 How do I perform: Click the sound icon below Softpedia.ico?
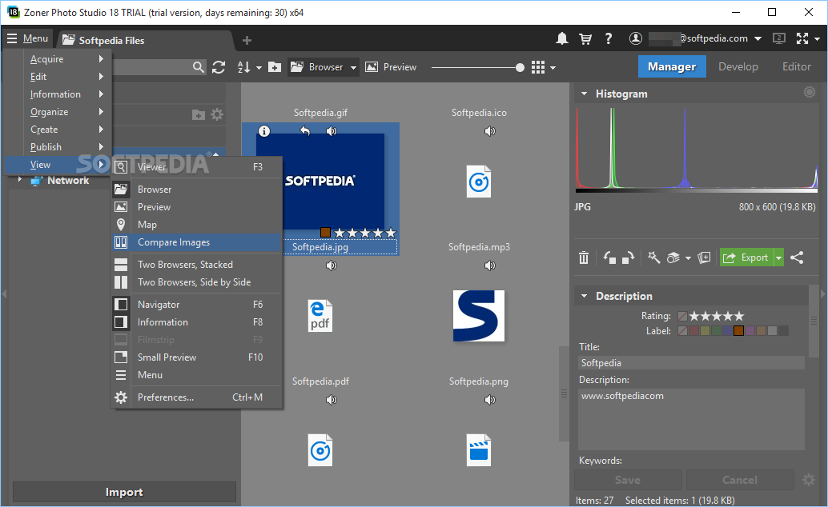click(x=489, y=131)
